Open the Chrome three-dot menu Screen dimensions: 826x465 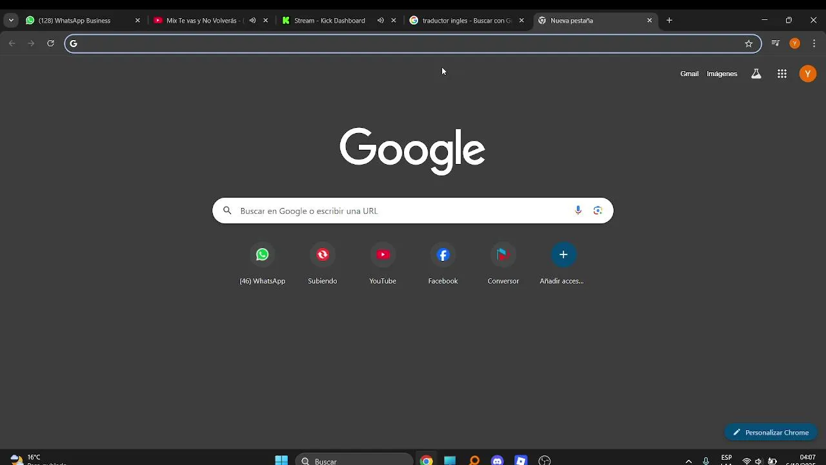(x=814, y=43)
